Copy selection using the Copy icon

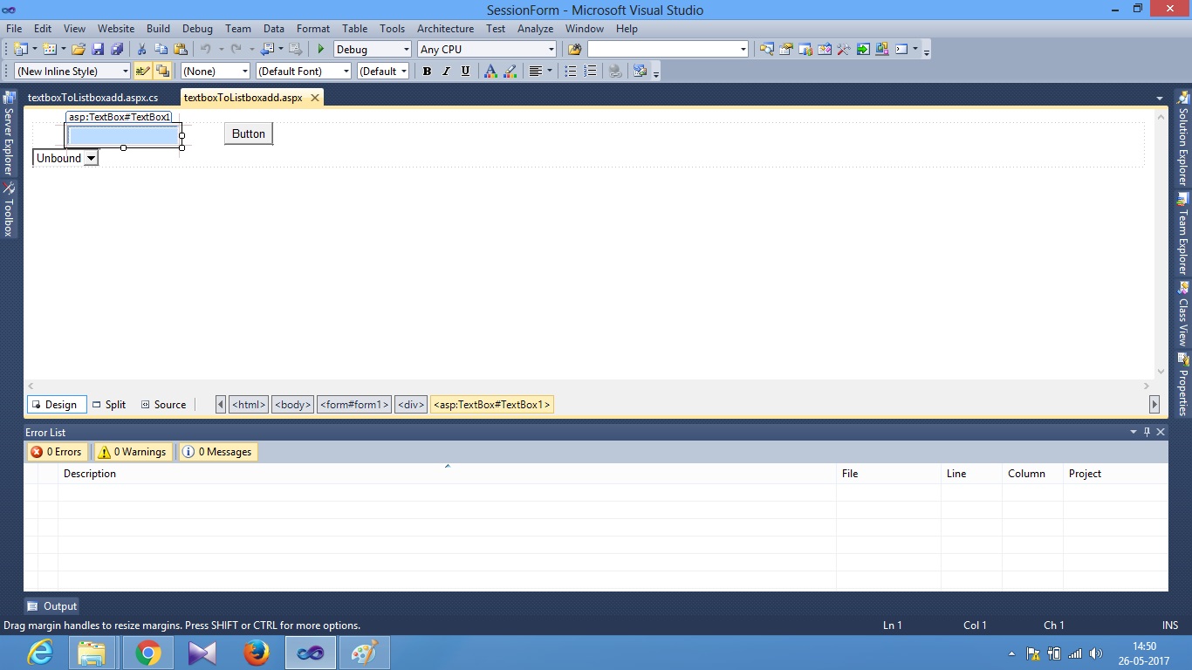point(162,49)
